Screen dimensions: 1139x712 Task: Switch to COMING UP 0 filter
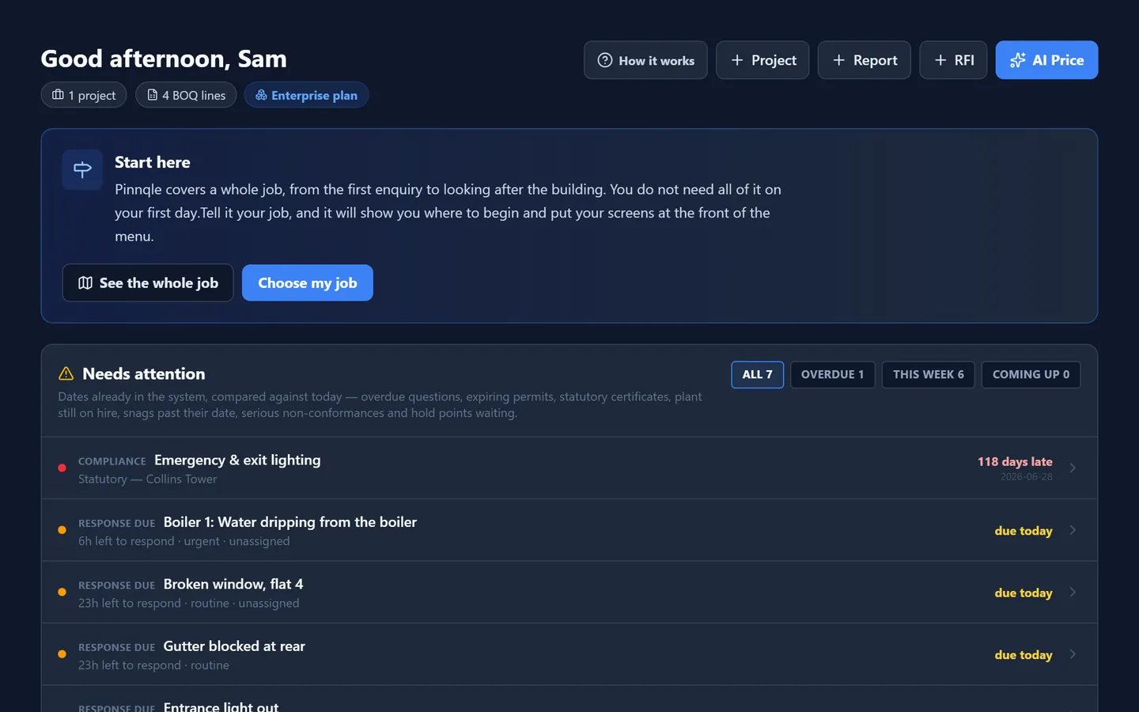click(x=1031, y=375)
